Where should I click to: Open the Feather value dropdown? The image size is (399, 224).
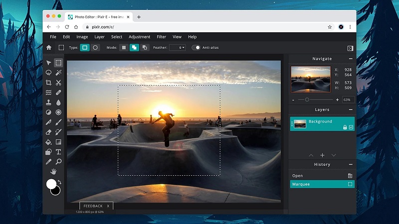[177, 48]
